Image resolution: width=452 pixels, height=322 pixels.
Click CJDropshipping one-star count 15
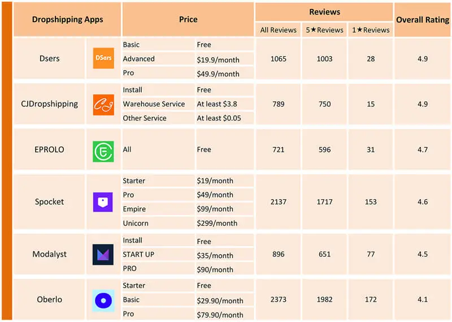point(371,104)
